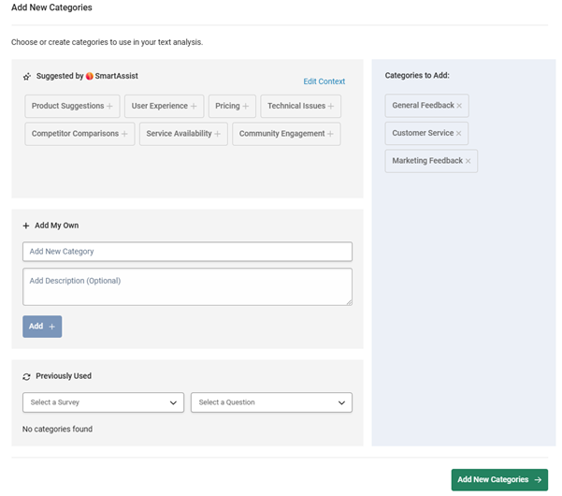Open the Select a Question dropdown
The width and height of the screenshot is (562, 496).
pyautogui.click(x=271, y=402)
